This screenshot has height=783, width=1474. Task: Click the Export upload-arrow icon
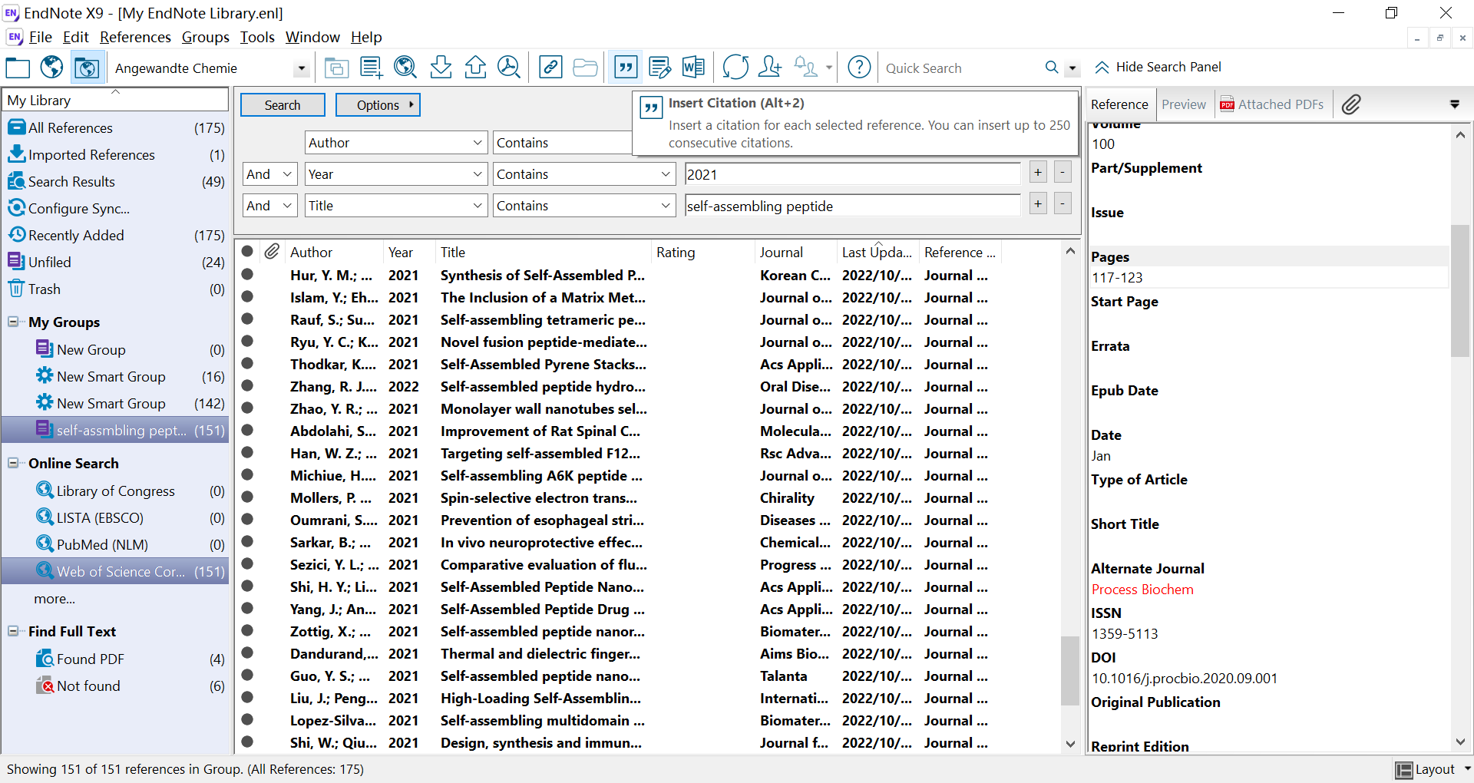[475, 68]
